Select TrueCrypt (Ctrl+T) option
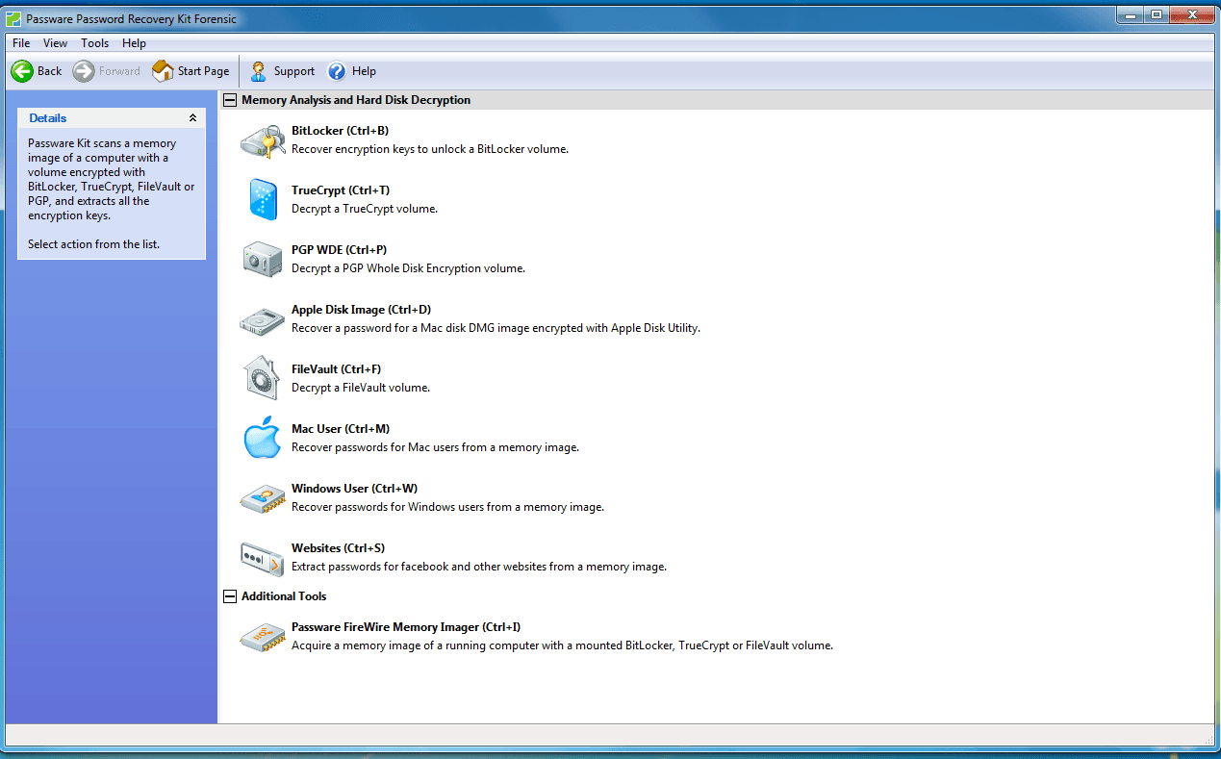 341,190
